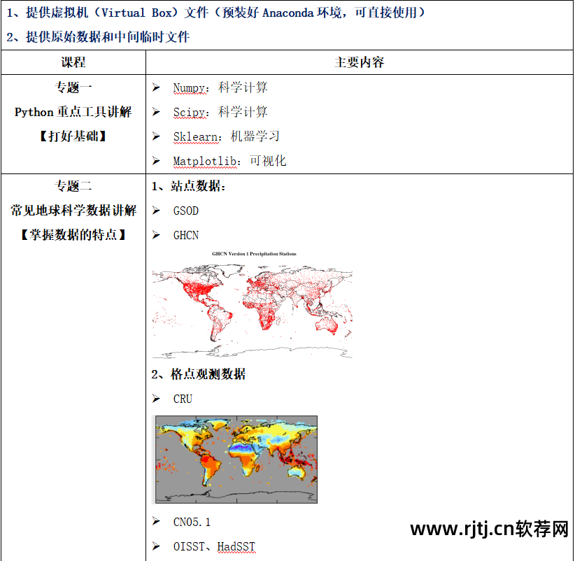Click the 专题二 heading text
This screenshot has height=561, width=575.
pyautogui.click(x=73, y=186)
